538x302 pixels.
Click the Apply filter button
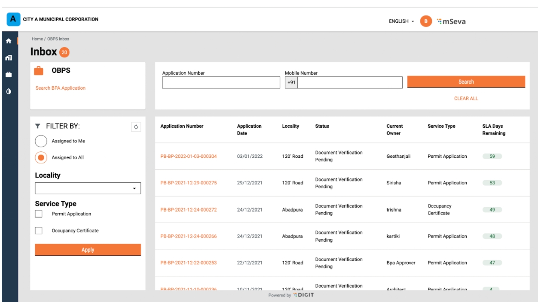click(88, 250)
